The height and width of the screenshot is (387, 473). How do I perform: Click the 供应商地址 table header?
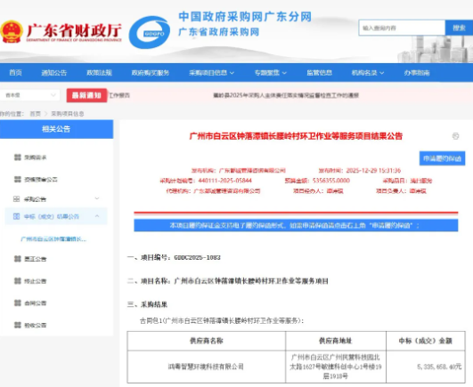[x=336, y=341]
